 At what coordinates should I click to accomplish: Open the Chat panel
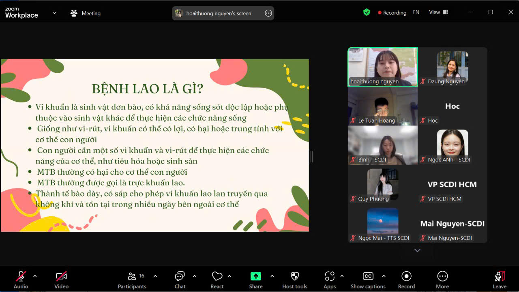180,280
